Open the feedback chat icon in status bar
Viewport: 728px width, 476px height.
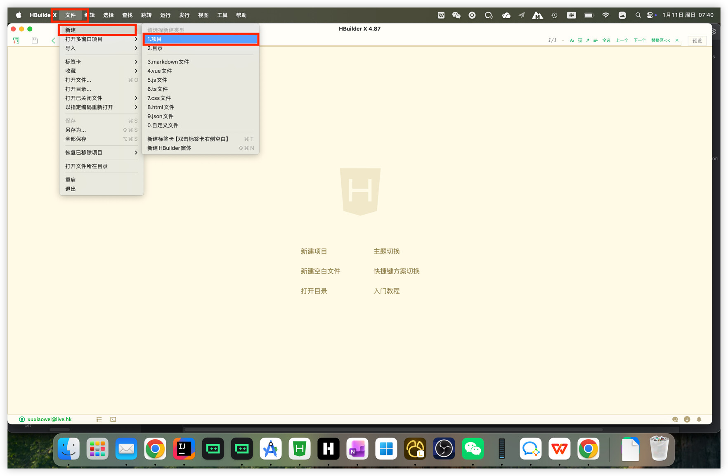[x=675, y=419]
